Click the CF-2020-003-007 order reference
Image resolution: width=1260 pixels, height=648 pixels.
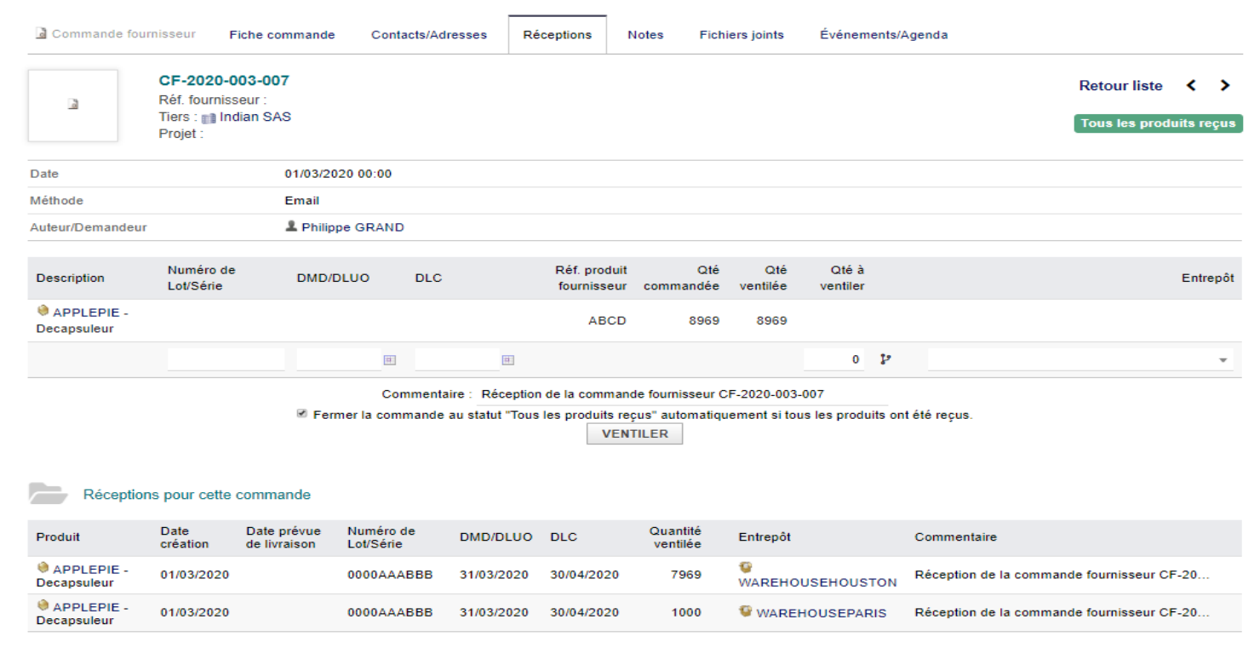pos(224,81)
